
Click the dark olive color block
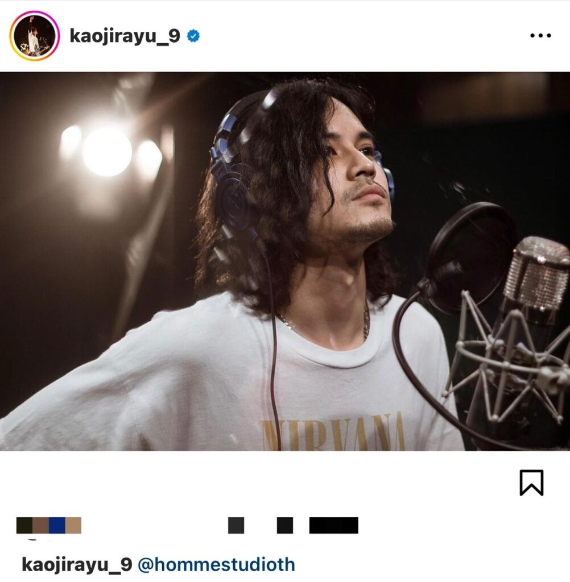(24, 525)
